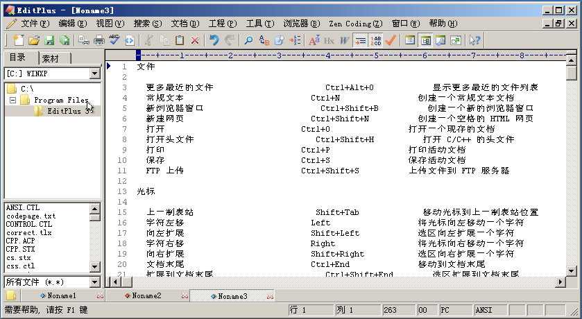The width and height of the screenshot is (582, 319).
Task: Click the Save All multi-disk icon
Action: click(x=65, y=40)
